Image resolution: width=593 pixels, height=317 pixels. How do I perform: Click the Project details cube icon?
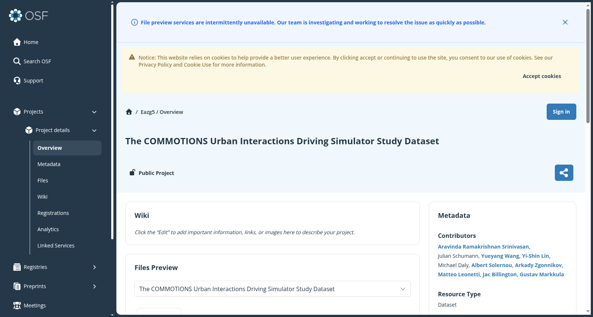(29, 130)
